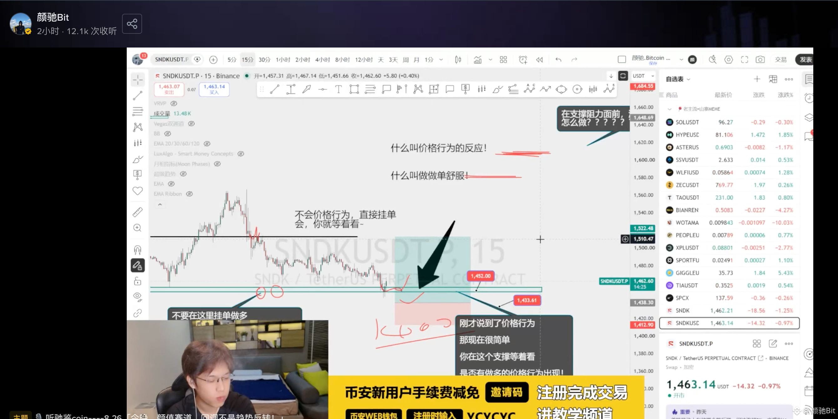Screen dimensions: 838x419
Task: Start bar replay mode
Action: pos(539,59)
